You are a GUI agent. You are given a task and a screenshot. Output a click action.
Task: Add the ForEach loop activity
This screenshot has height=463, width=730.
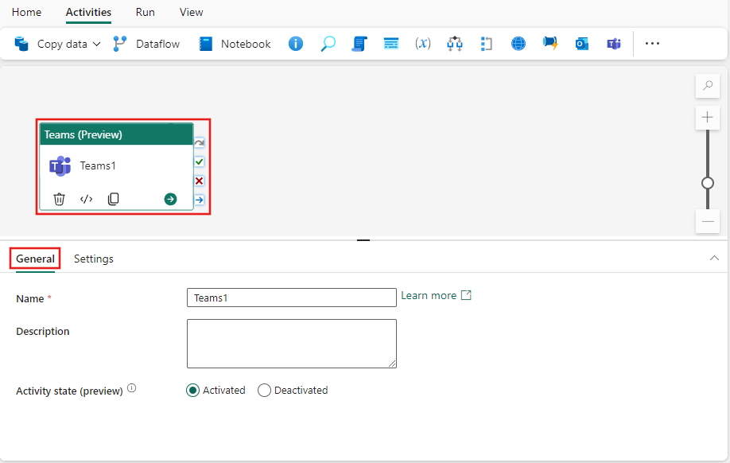(x=486, y=44)
